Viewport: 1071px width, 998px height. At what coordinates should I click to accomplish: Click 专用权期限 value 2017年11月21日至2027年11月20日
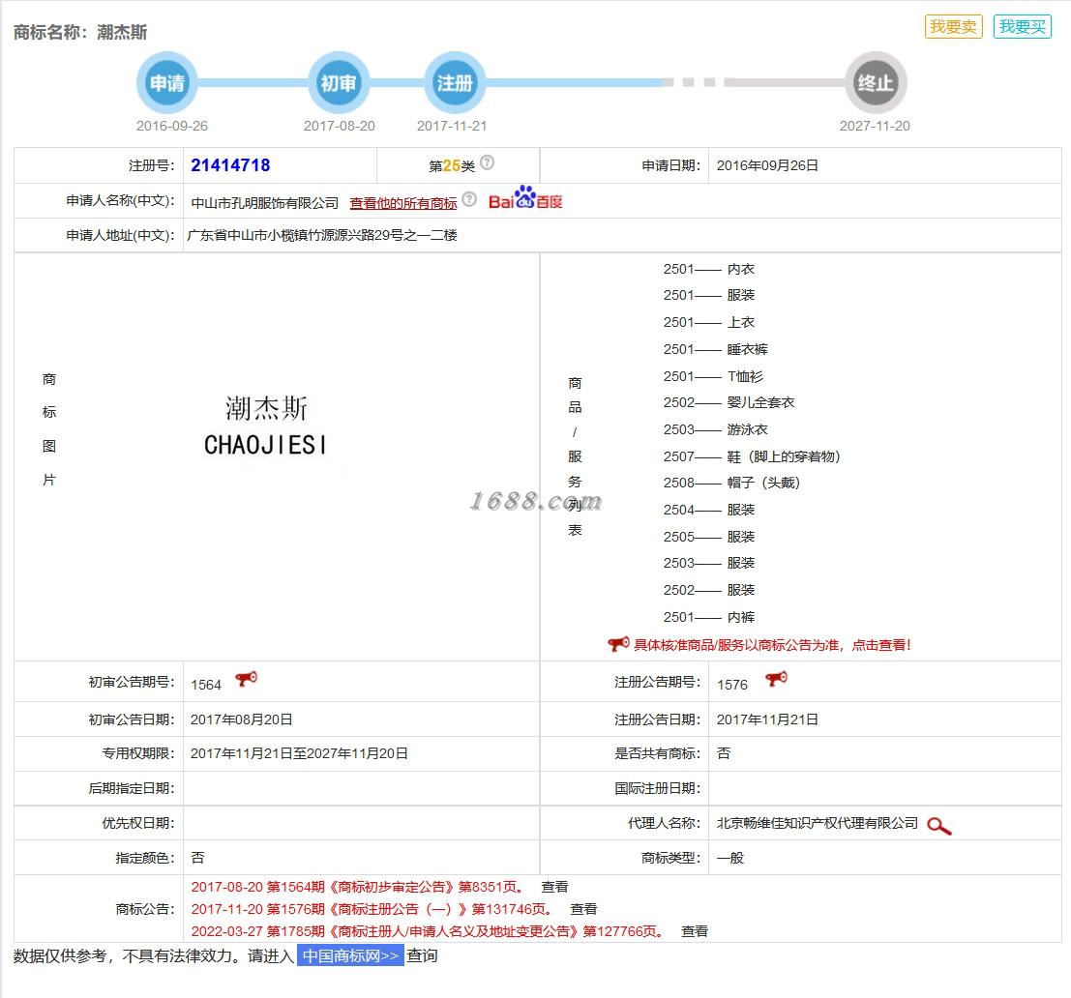click(x=299, y=753)
